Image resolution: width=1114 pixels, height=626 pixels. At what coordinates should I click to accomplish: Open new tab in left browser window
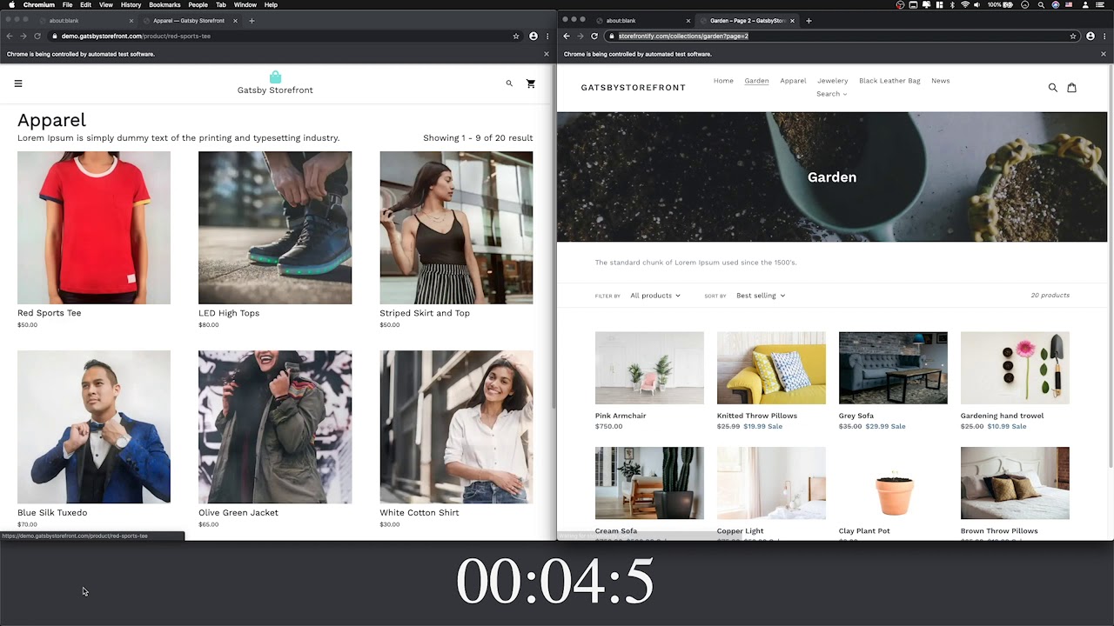[252, 20]
